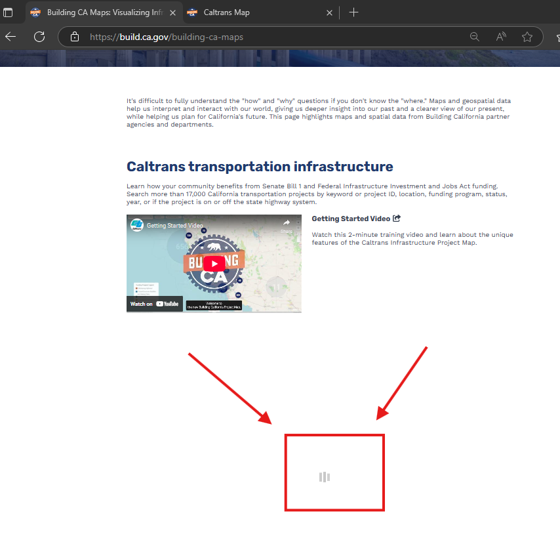
Task: Play the Getting Started YouTube video
Action: click(214, 264)
